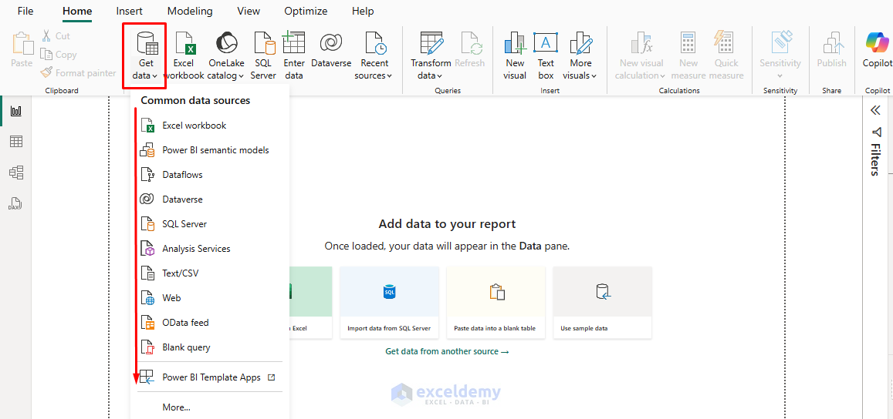Screen dimensions: 893x419
Task: Switch to Model view in sidebar
Action: click(16, 173)
